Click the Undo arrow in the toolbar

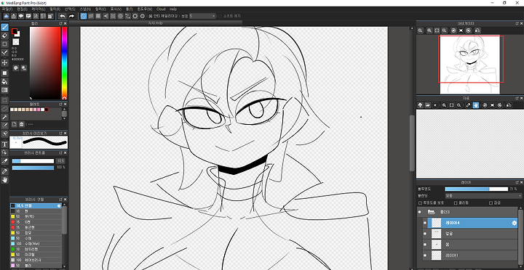(62, 16)
